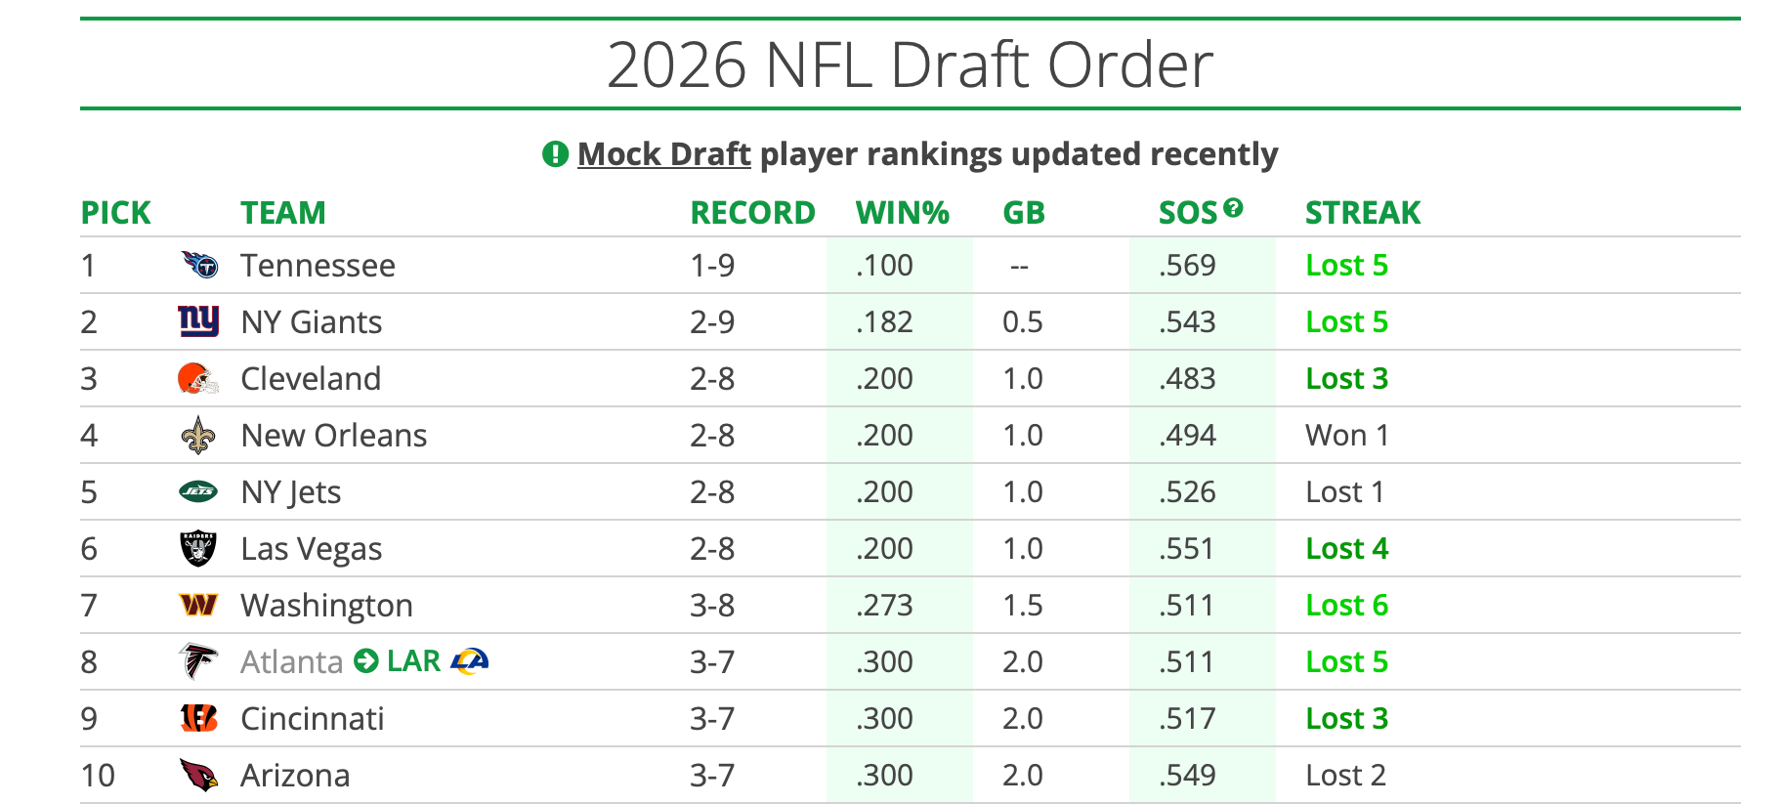Click the SOS help question mark icon

[1233, 207]
